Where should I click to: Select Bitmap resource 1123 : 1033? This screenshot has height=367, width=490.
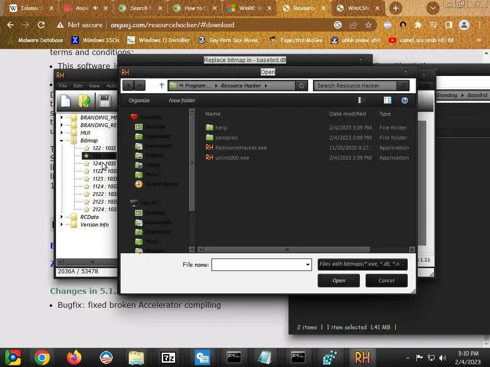coord(105,179)
